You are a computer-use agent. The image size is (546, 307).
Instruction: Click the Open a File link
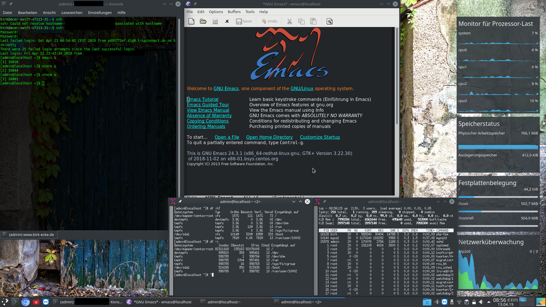(x=227, y=137)
